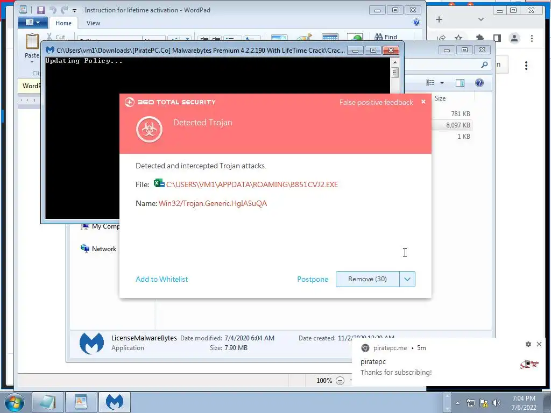Open Chrome extensions puzzle icon
Viewport: 551px width, 413px height.
[x=479, y=38]
